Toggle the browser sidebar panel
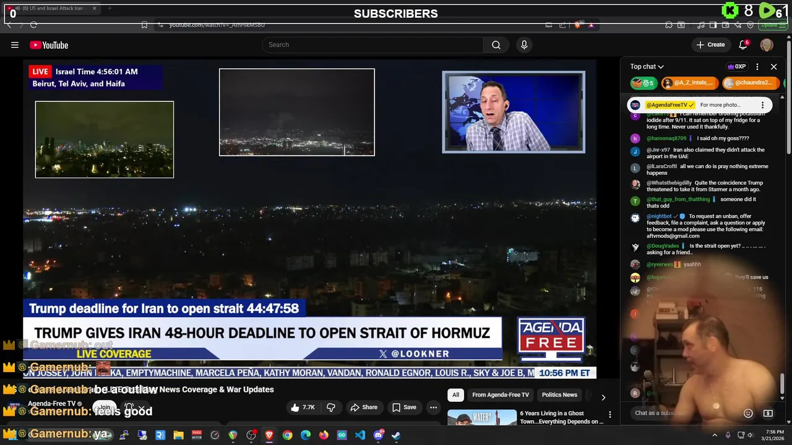 point(713,25)
